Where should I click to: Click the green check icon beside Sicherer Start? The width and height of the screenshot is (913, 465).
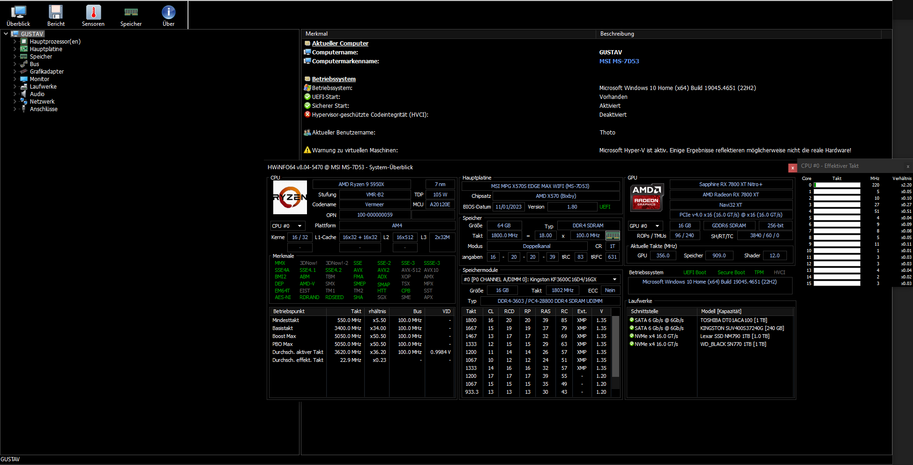coord(307,105)
